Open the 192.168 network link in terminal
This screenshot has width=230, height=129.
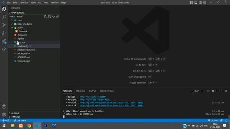pos(95,100)
